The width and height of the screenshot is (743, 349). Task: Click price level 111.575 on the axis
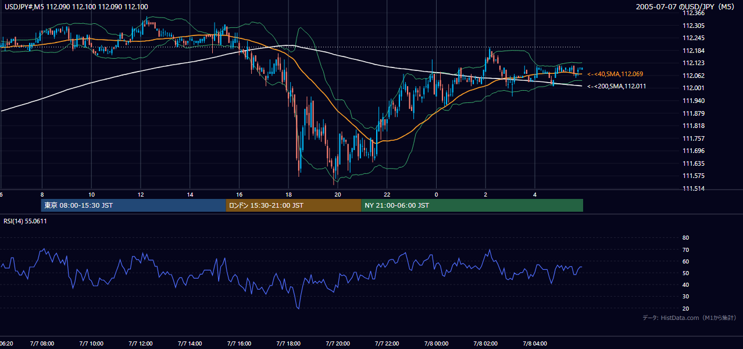click(x=694, y=176)
